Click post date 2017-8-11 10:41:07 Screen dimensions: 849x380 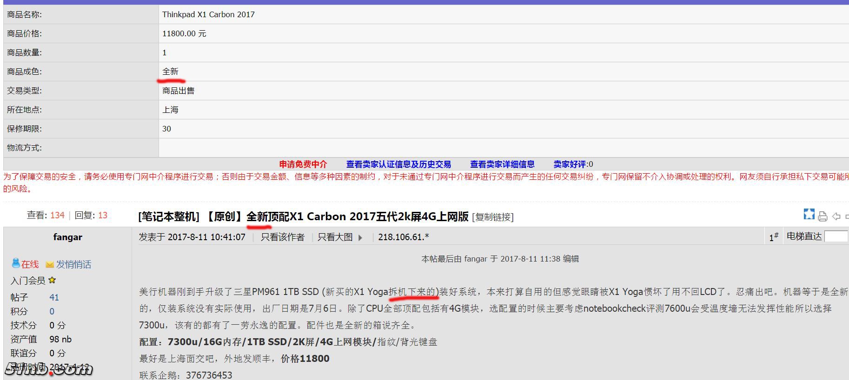click(206, 237)
